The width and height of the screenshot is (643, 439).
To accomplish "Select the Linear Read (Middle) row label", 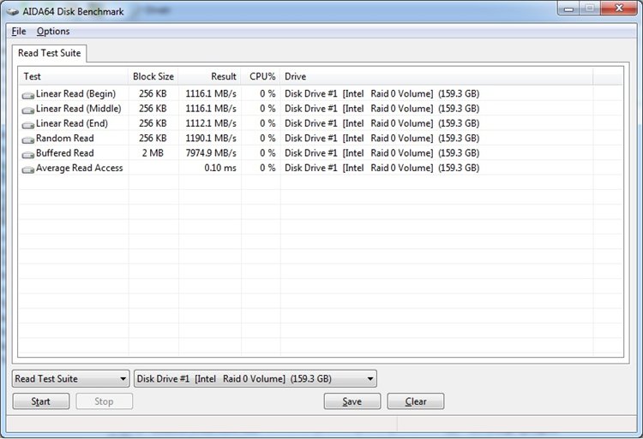I will [79, 109].
